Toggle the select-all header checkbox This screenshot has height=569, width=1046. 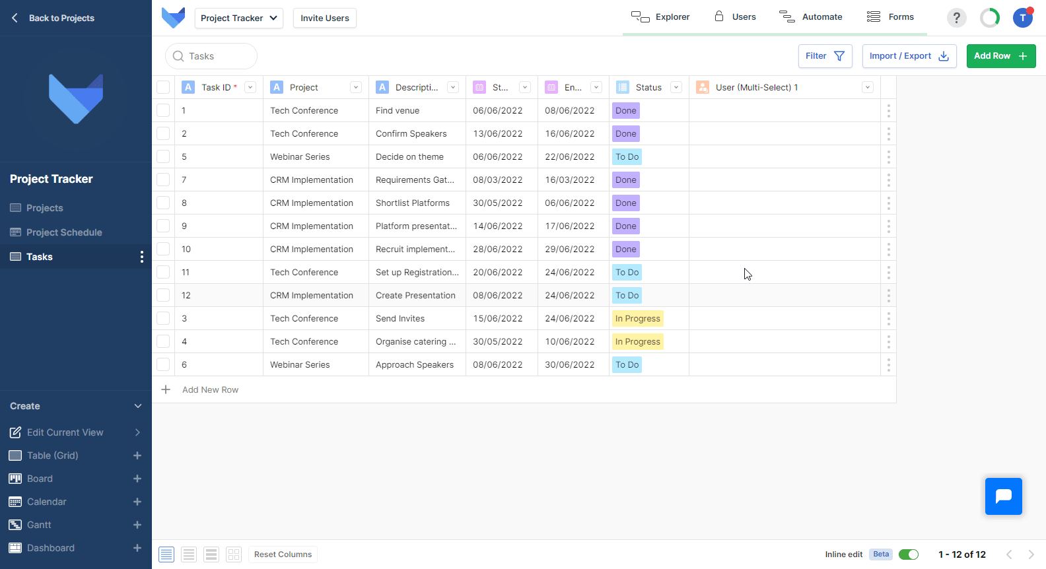click(163, 87)
